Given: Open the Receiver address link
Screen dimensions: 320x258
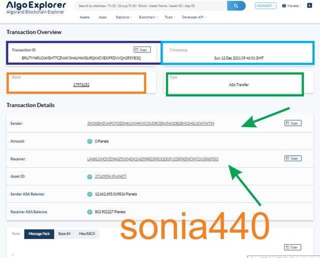Looking at the screenshot, I should [x=152, y=159].
